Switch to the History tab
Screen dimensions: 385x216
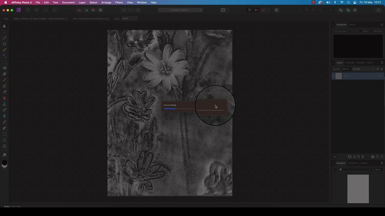click(x=364, y=163)
